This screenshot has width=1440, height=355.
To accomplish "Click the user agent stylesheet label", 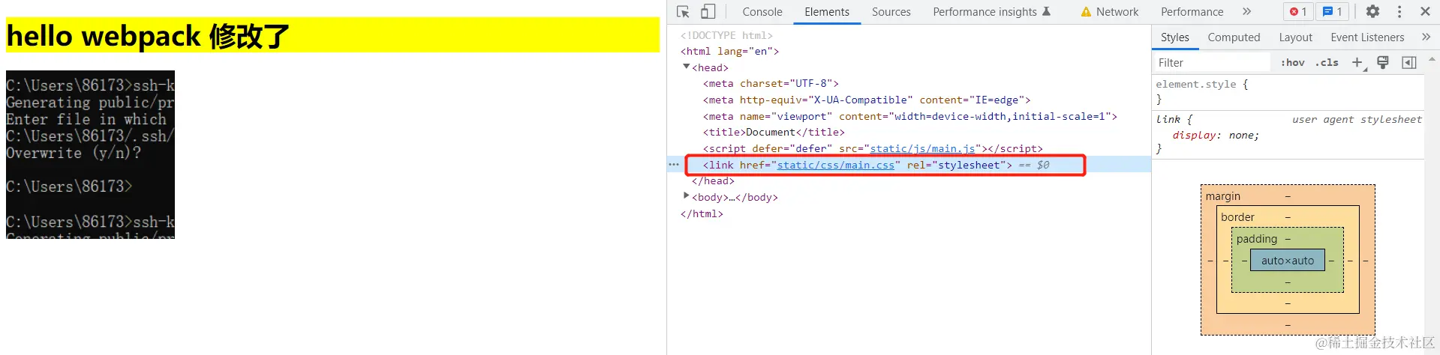I will coord(1357,119).
